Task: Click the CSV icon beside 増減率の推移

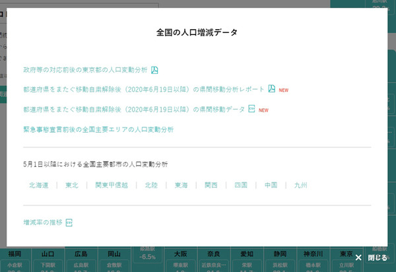Action: 69,222
